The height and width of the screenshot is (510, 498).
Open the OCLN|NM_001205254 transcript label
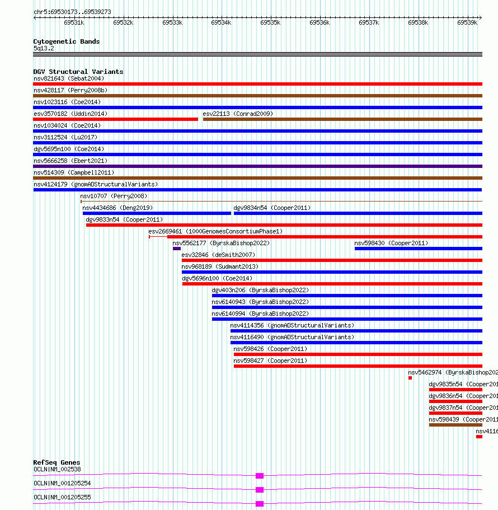coord(63,483)
